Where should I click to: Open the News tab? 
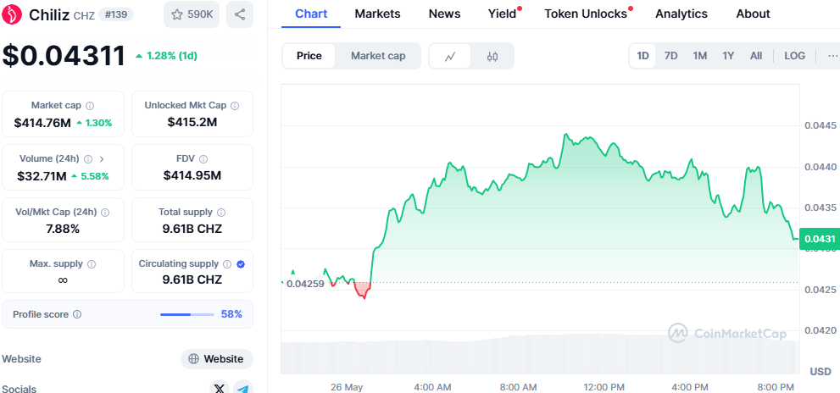click(x=445, y=14)
